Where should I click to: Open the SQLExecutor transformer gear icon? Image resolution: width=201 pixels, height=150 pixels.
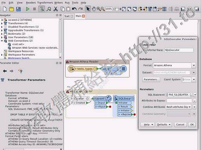coord(133,98)
